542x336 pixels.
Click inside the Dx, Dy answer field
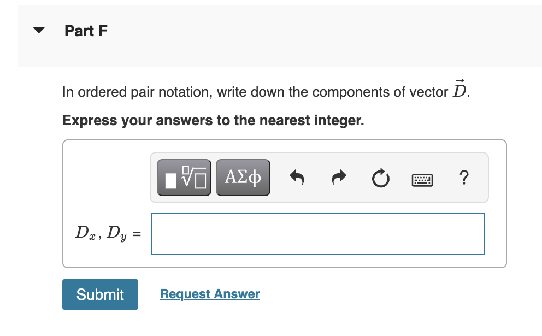click(318, 233)
